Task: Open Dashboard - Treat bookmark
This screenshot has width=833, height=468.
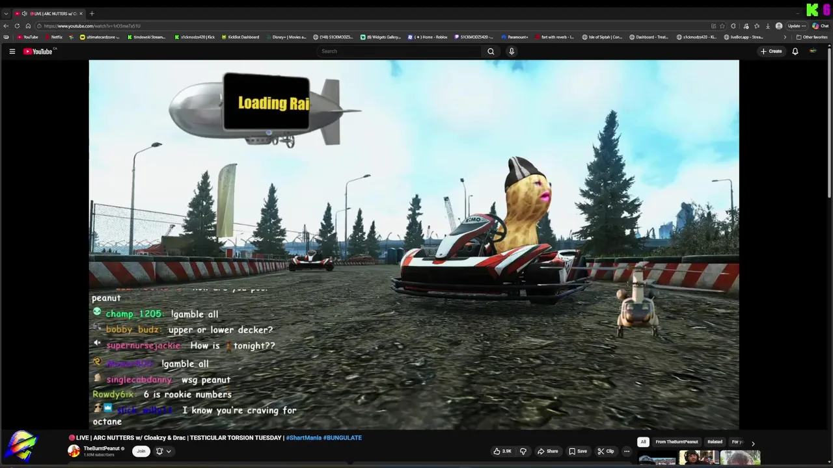Action: (649, 37)
